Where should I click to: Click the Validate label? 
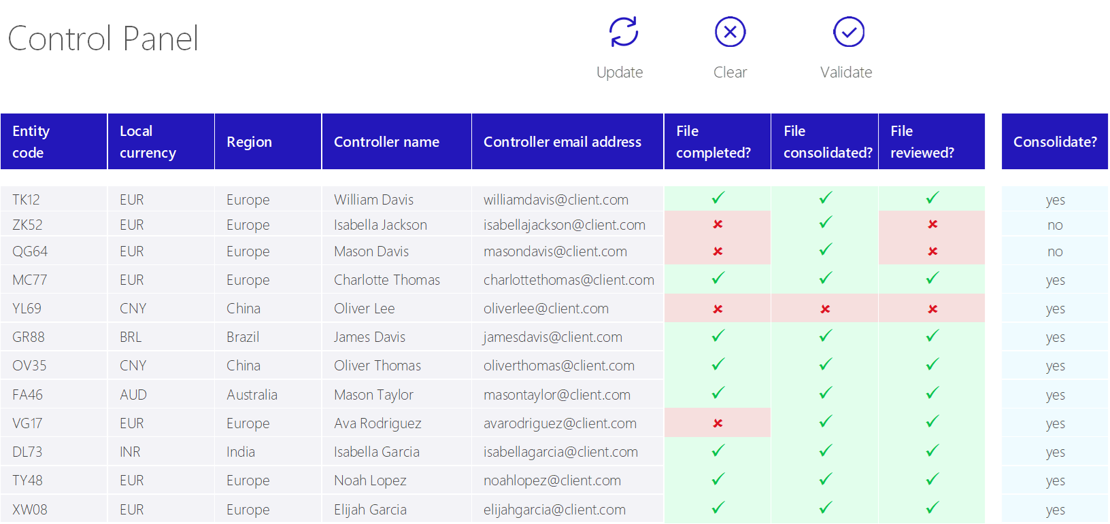(x=846, y=72)
